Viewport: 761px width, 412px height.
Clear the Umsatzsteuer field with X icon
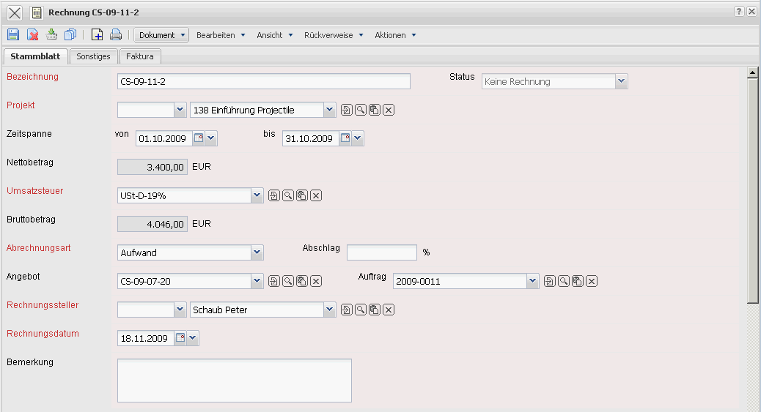coord(316,195)
